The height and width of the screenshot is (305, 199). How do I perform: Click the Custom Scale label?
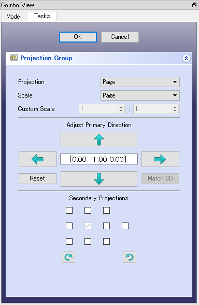36,109
